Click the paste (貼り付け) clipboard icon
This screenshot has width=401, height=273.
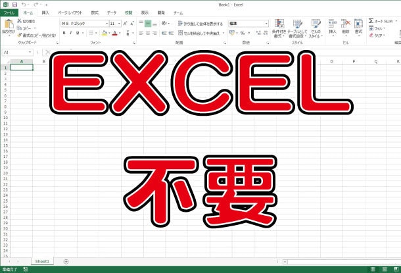(x=9, y=24)
